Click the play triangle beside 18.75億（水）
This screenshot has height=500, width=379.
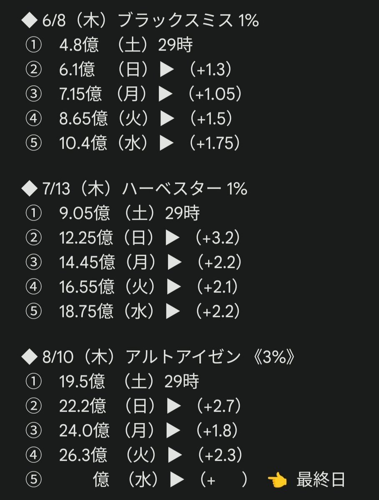[x=173, y=311]
